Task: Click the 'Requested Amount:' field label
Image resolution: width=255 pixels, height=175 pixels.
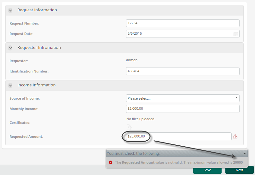Action: [26, 137]
